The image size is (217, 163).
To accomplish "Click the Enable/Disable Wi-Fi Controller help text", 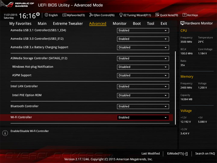I will click(30, 131).
